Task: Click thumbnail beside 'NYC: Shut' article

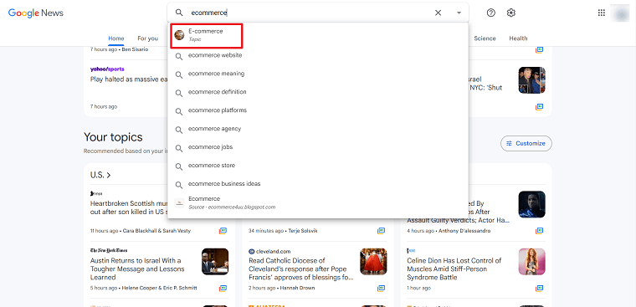Action: (x=531, y=80)
